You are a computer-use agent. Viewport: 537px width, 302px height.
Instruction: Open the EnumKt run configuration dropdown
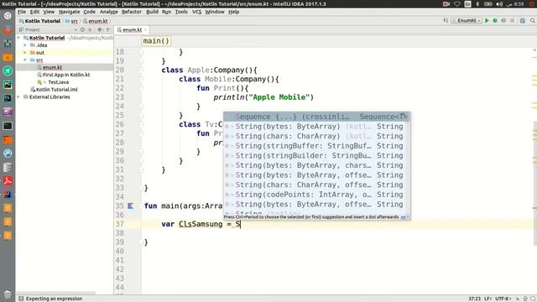pyautogui.click(x=467, y=20)
